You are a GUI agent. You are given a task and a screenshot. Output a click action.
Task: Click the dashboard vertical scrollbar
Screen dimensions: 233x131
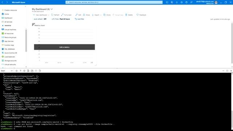pos(232,43)
